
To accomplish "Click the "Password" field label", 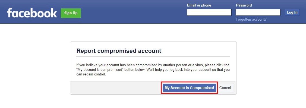I will tap(244, 5).
